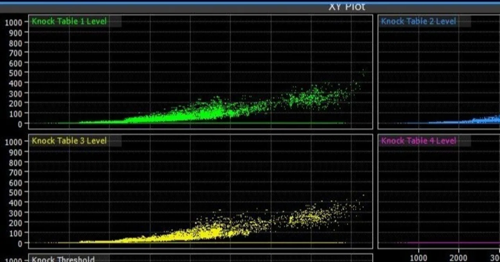The width and height of the screenshot is (500, 262).
Task: Click the 800 axis value of Table 3
Action: (17, 162)
